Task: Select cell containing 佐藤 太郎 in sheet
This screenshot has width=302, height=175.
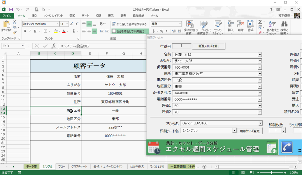Action: [115, 77]
